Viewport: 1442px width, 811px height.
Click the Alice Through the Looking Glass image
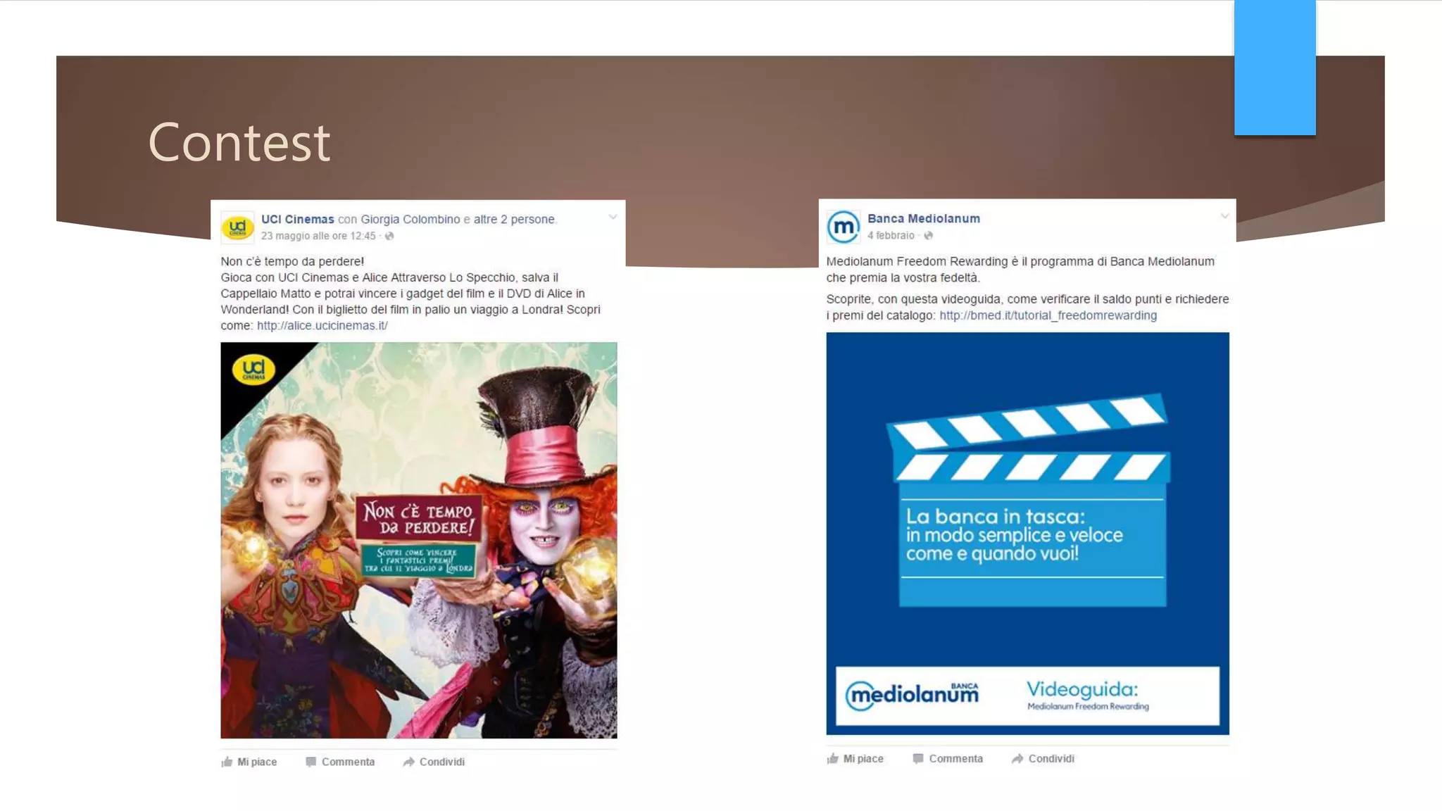coord(418,540)
